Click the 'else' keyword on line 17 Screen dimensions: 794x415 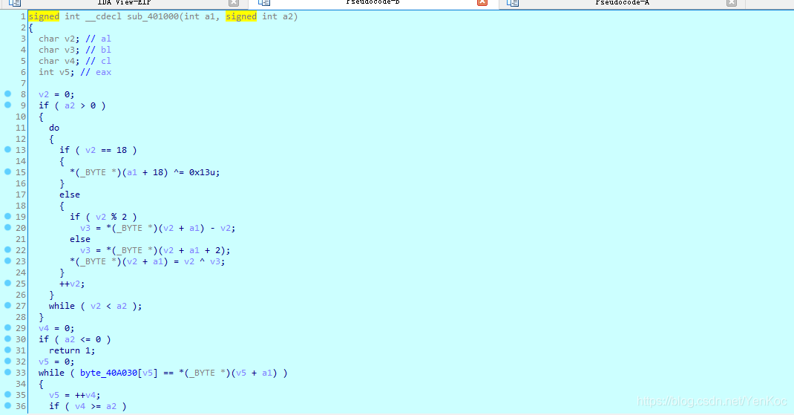[x=69, y=195]
